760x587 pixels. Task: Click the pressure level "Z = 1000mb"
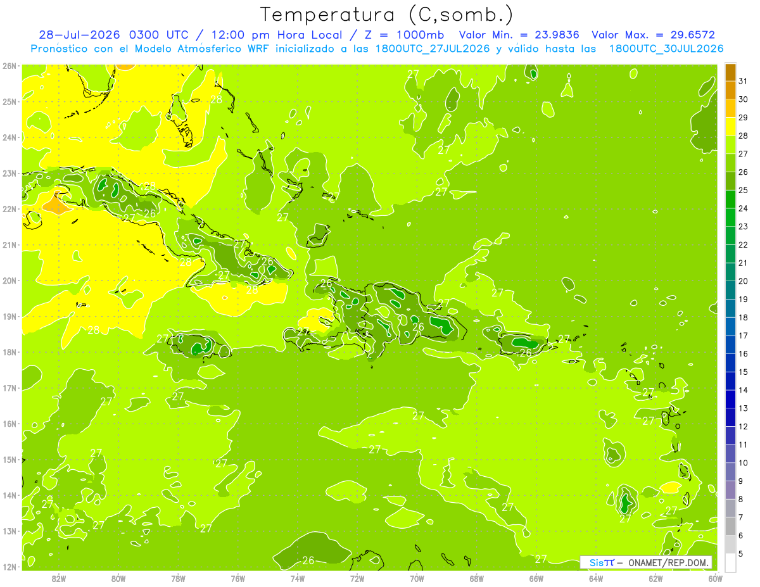point(403,35)
